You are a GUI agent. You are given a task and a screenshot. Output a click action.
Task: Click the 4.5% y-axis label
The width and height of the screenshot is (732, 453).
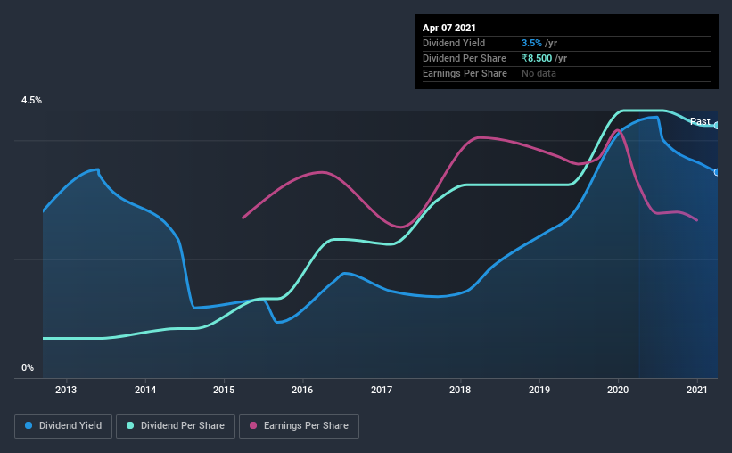31,101
